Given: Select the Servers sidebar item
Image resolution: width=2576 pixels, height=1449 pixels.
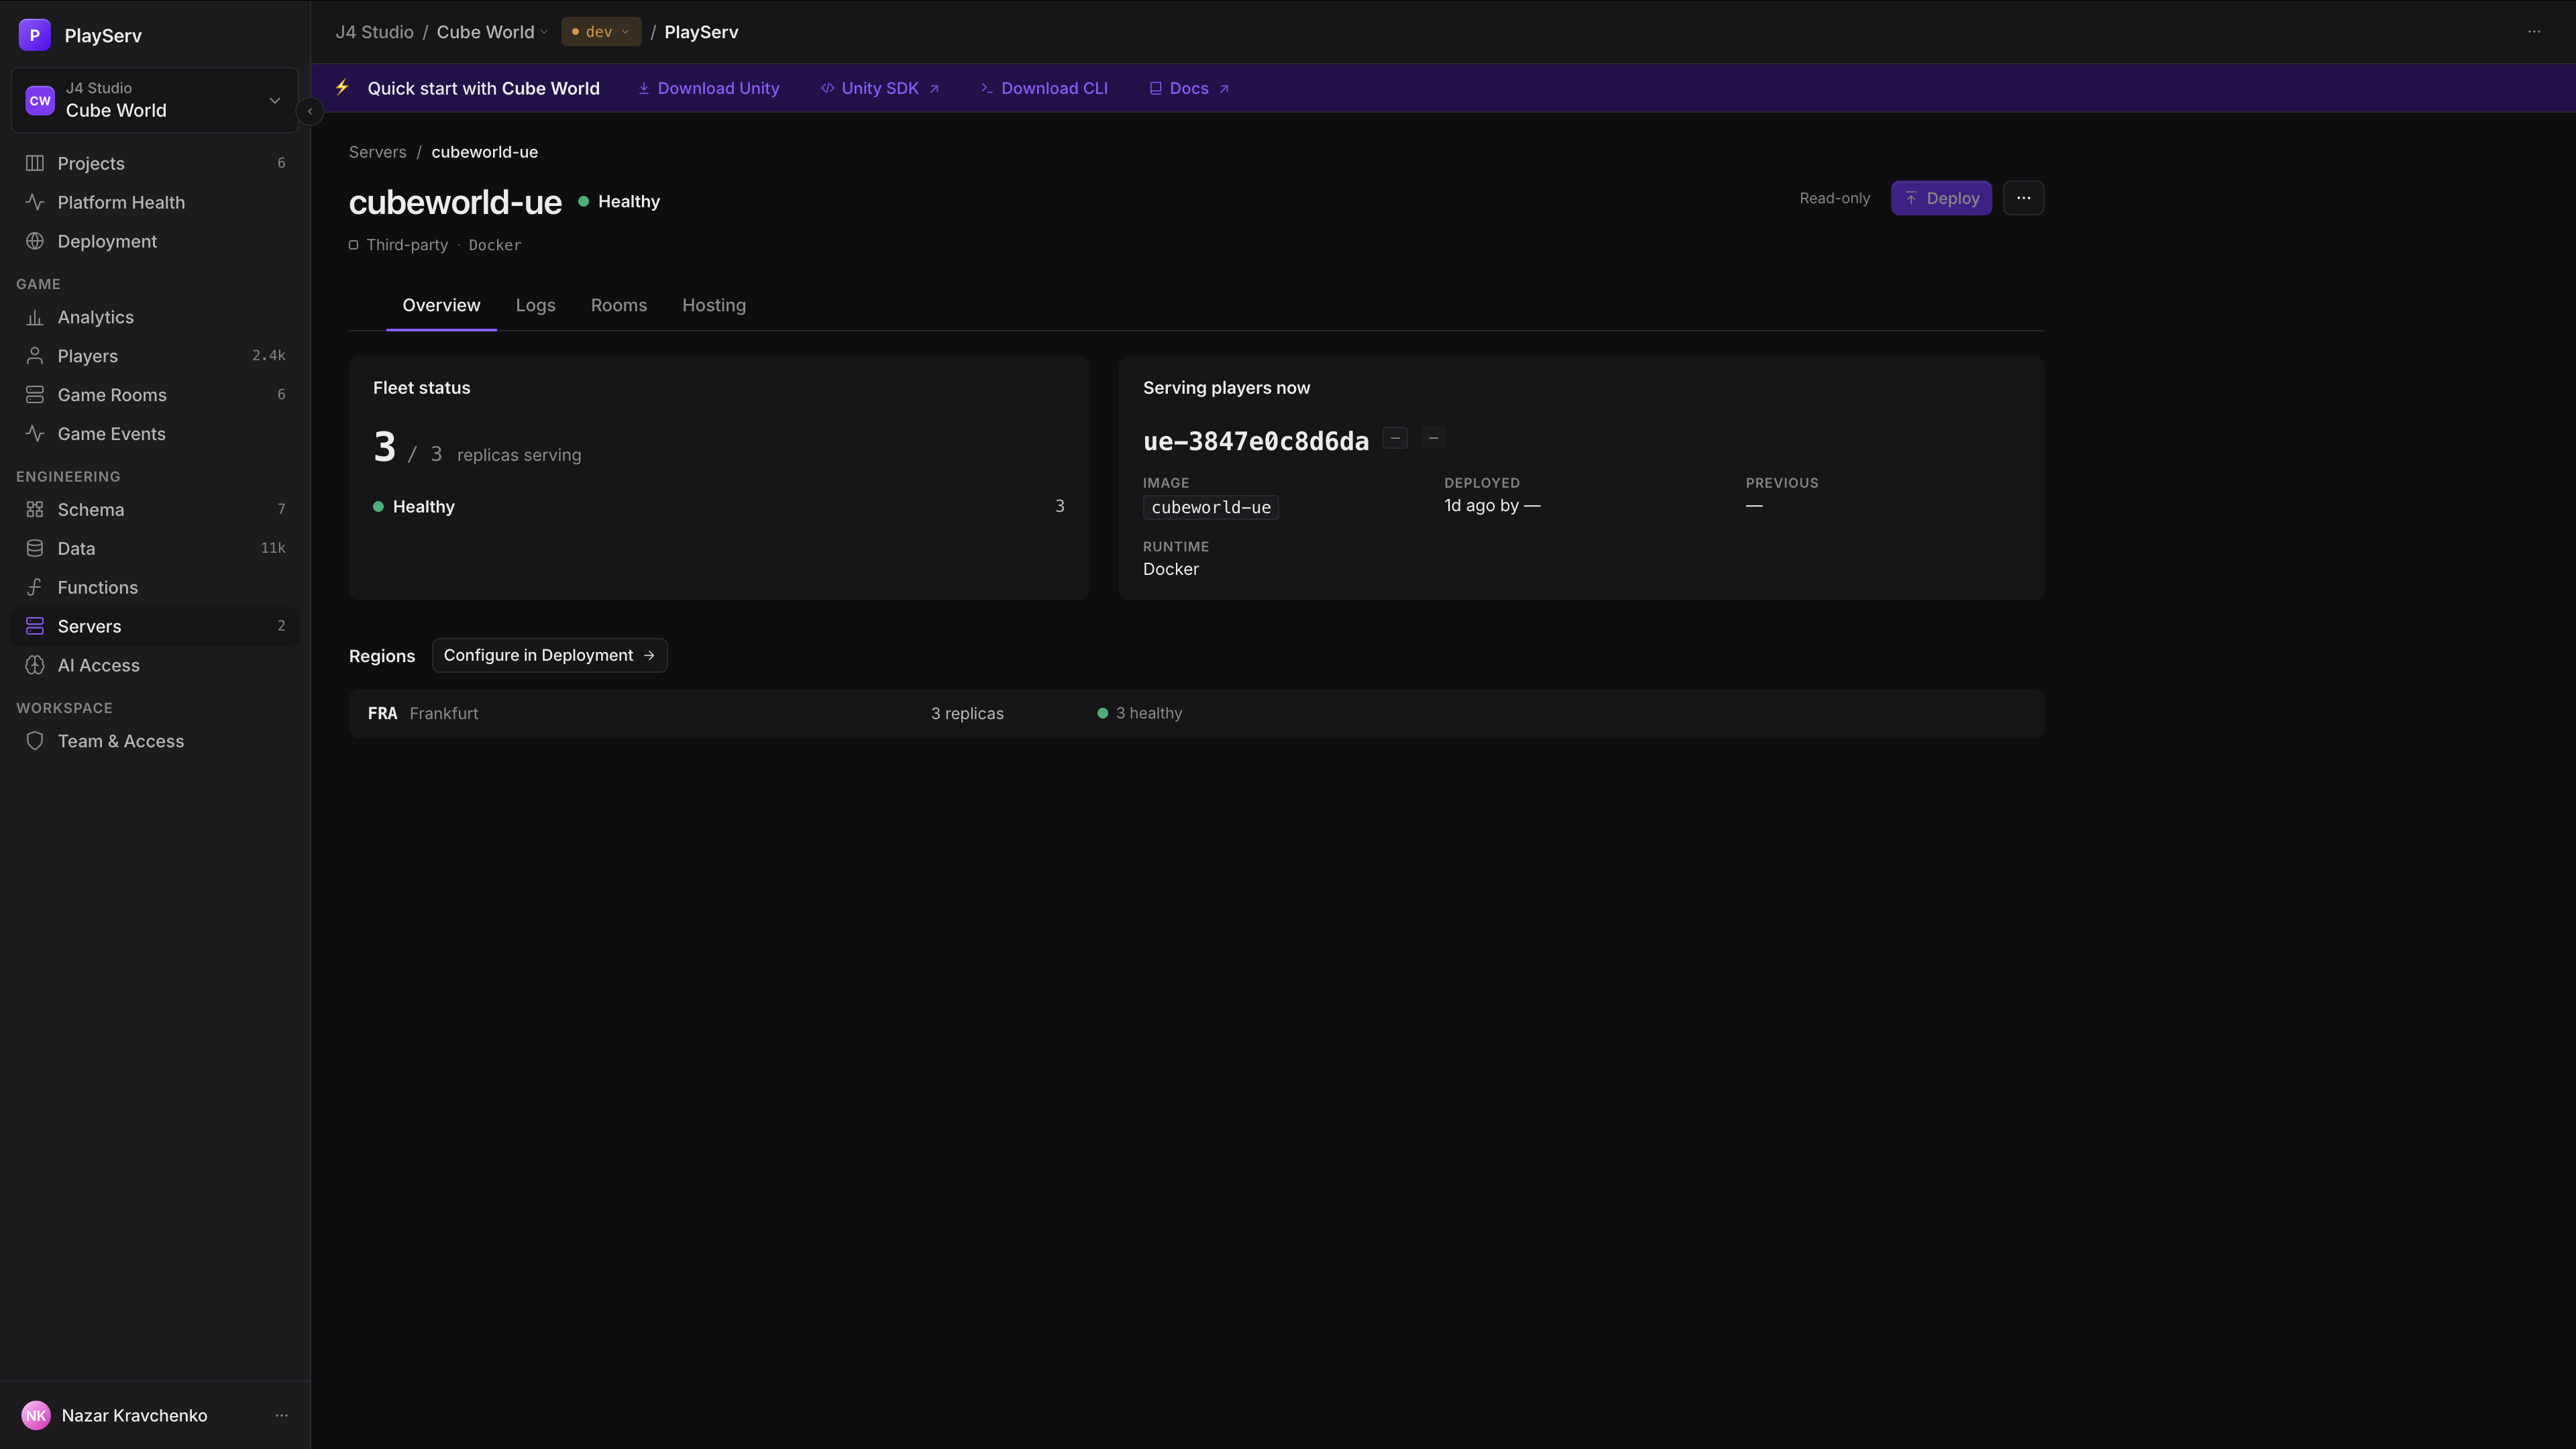Looking at the screenshot, I should (155, 626).
